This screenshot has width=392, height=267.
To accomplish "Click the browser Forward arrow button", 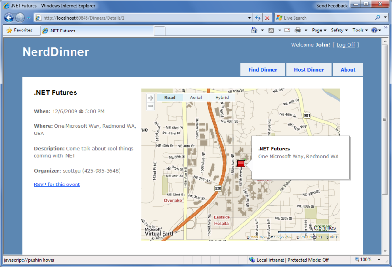I will [x=20, y=18].
